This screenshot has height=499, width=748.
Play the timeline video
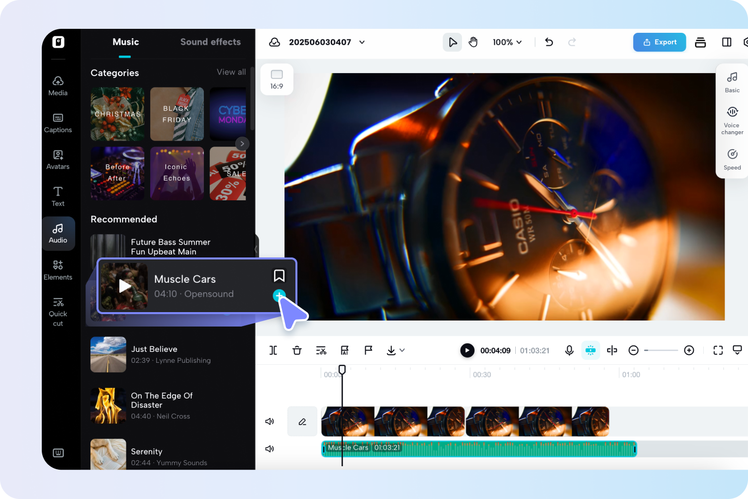pyautogui.click(x=467, y=350)
